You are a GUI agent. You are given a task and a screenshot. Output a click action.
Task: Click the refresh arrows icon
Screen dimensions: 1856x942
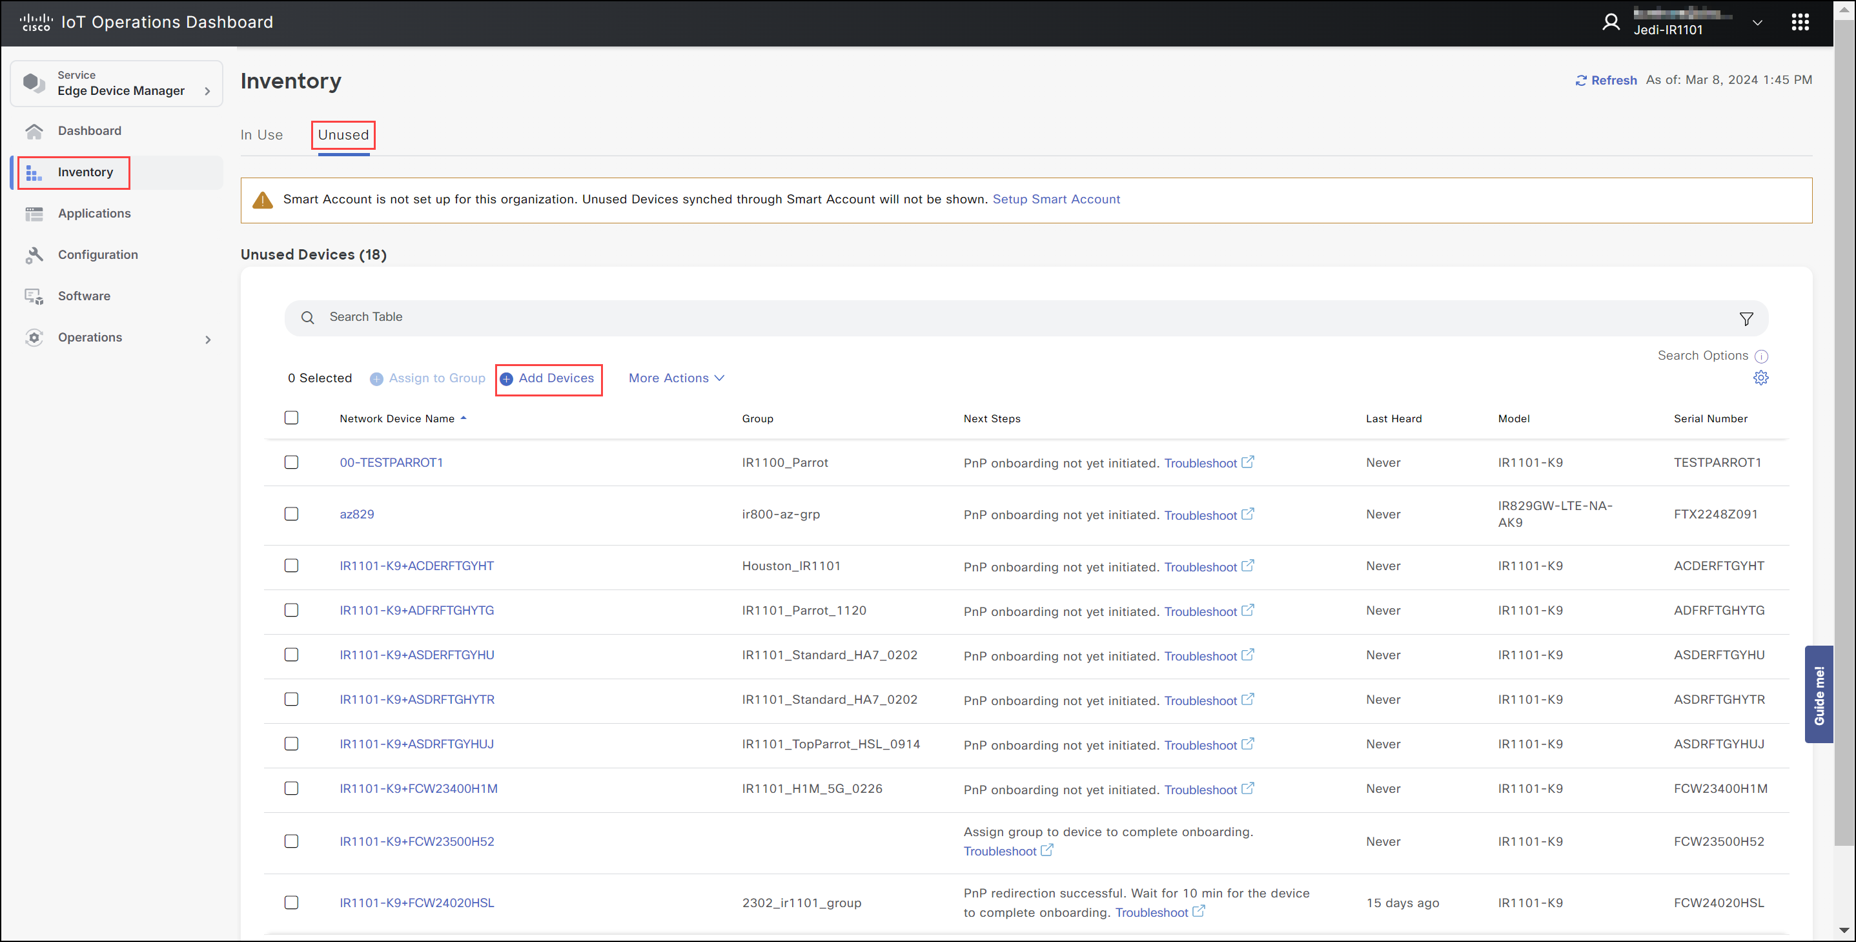1581,81
